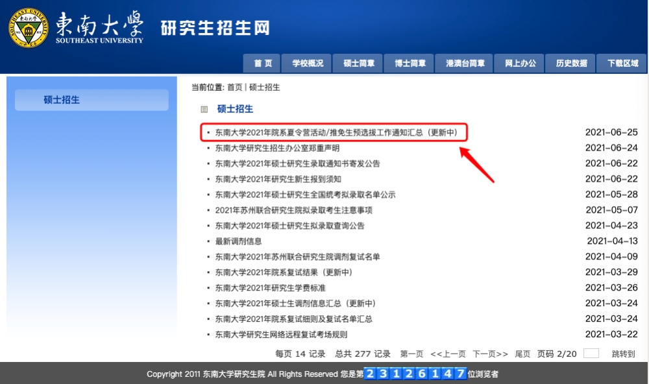Click the 总共 277 记录 total count text
The image size is (649, 384).
(363, 354)
